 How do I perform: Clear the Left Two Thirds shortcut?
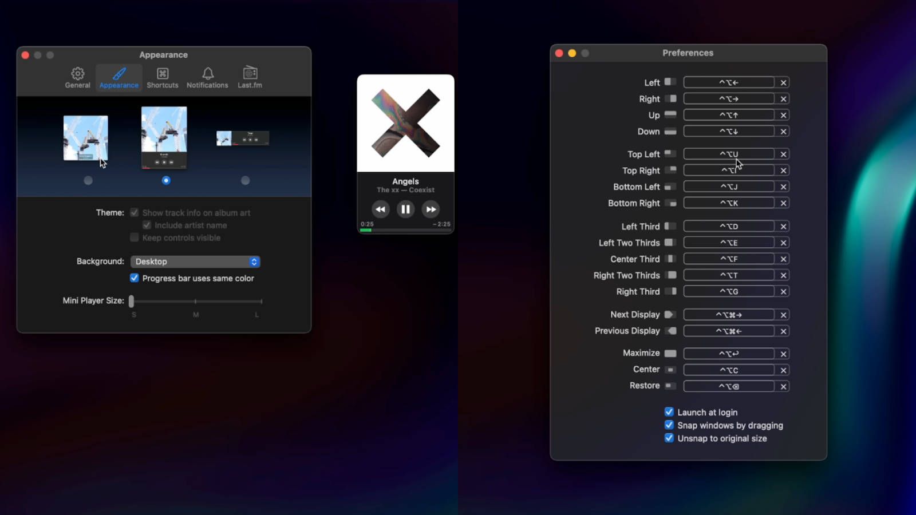pos(783,243)
